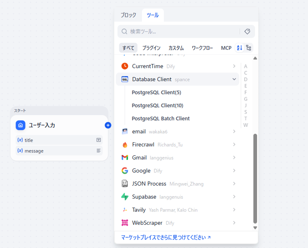Click the tag filter icon in search bar
Viewport: 308px width, 248px height.
click(x=247, y=31)
